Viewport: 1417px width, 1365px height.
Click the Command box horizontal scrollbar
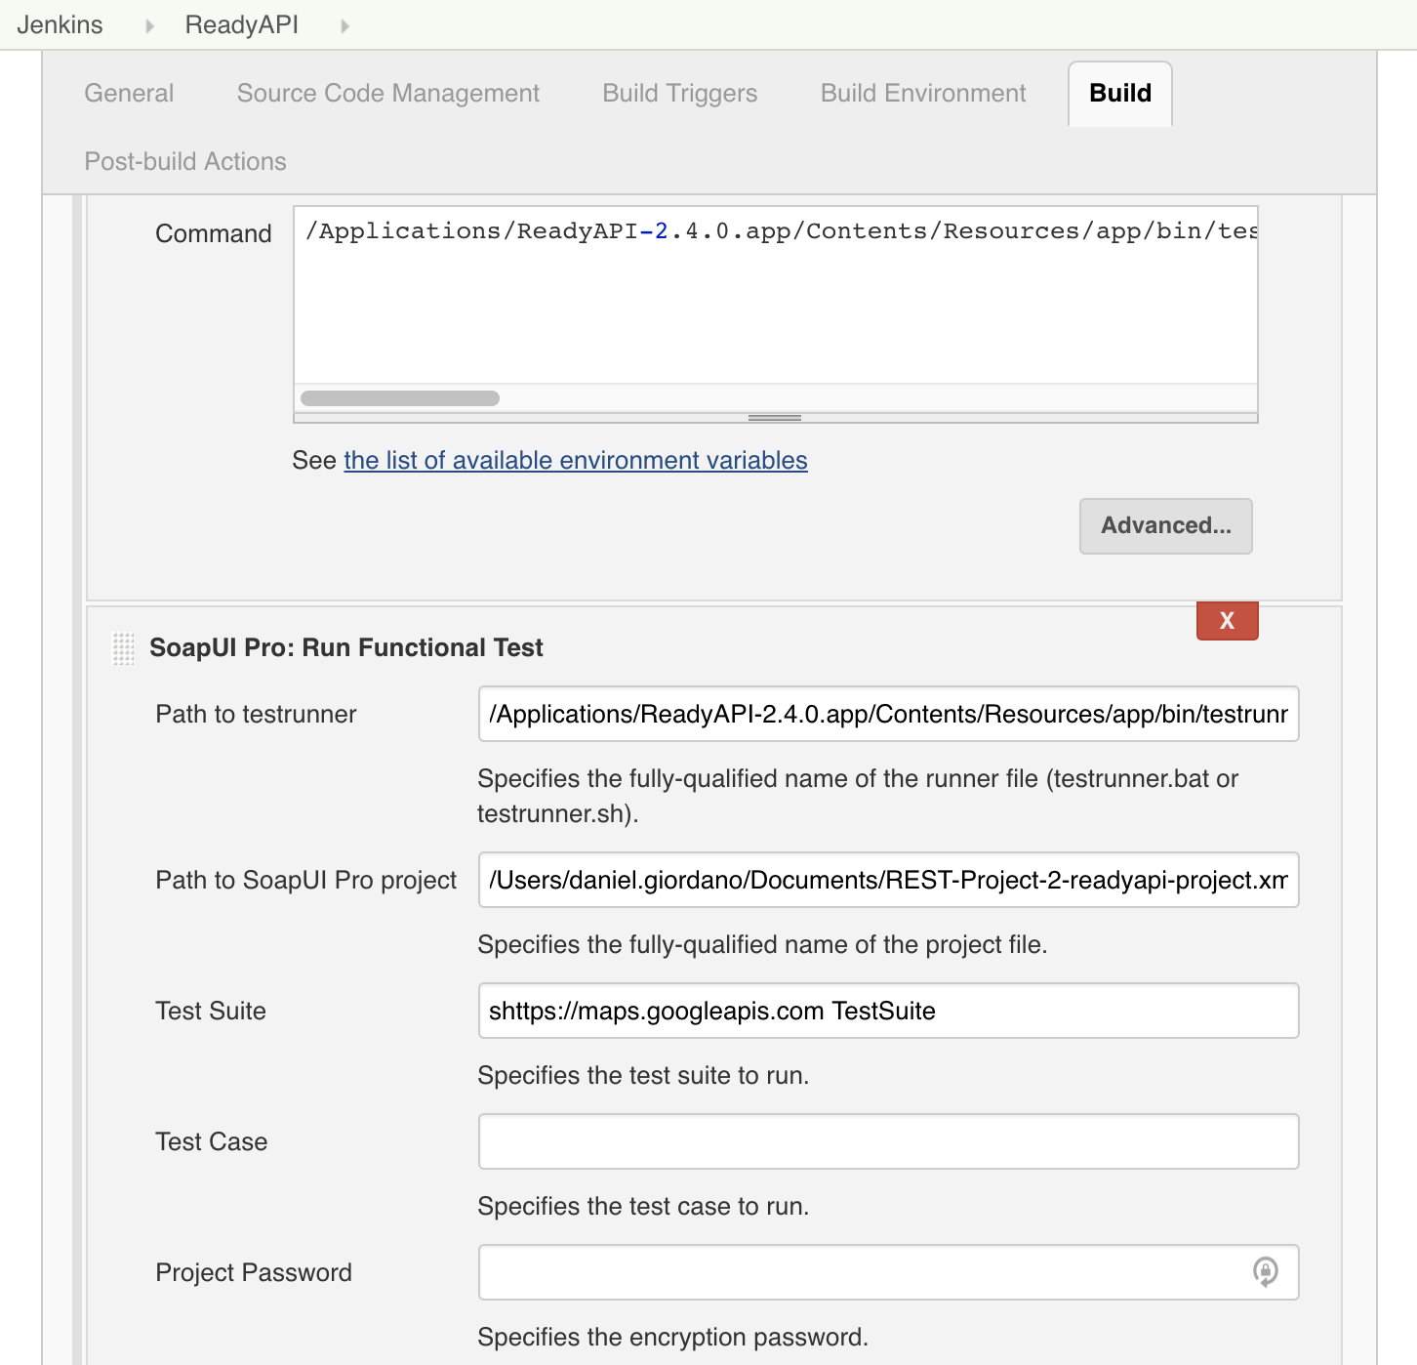[x=400, y=398]
